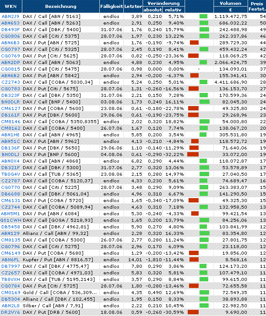Sort by relativ change column header
266x316 pixels.
coord(173,10)
